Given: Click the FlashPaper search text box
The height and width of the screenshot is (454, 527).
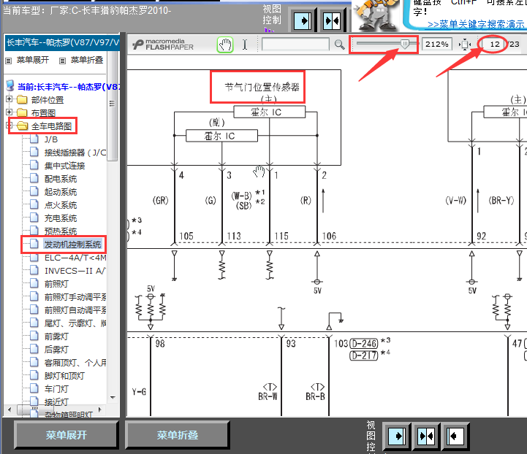Looking at the screenshot, I should [295, 45].
